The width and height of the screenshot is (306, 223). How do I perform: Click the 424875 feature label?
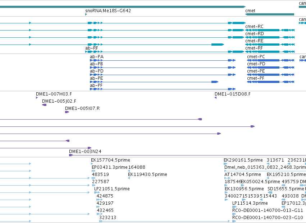pos(105,196)
